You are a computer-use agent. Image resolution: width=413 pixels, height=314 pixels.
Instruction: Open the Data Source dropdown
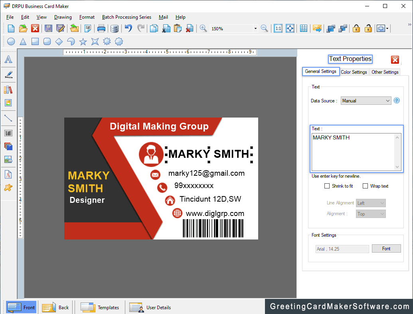click(366, 101)
